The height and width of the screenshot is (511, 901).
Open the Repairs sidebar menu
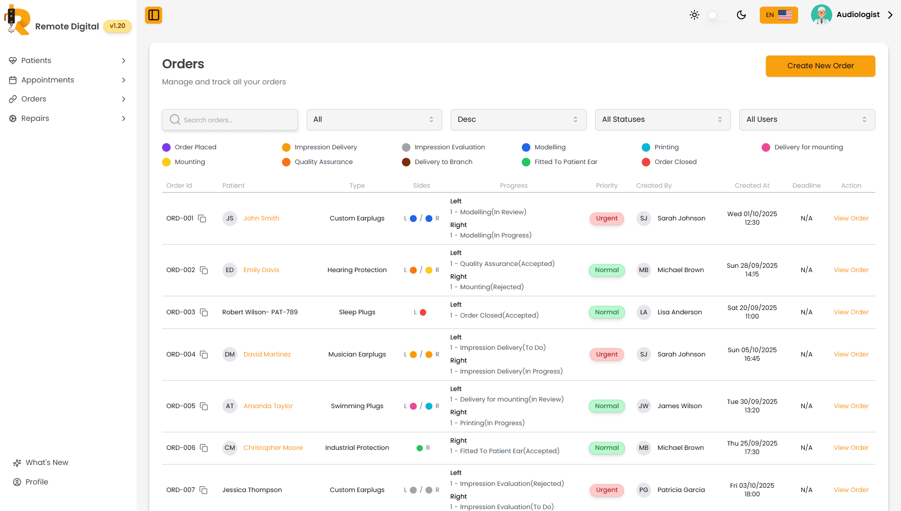coord(68,119)
